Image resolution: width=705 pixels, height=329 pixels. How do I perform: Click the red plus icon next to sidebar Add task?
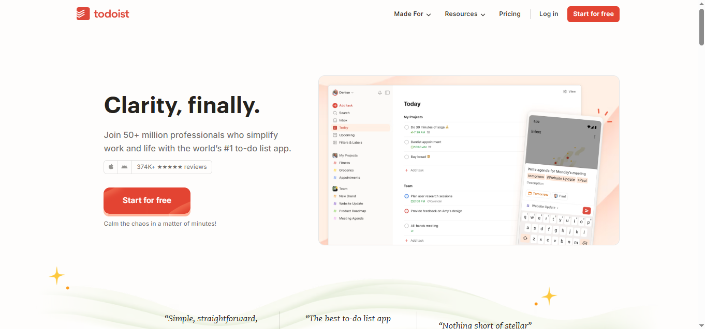point(335,105)
